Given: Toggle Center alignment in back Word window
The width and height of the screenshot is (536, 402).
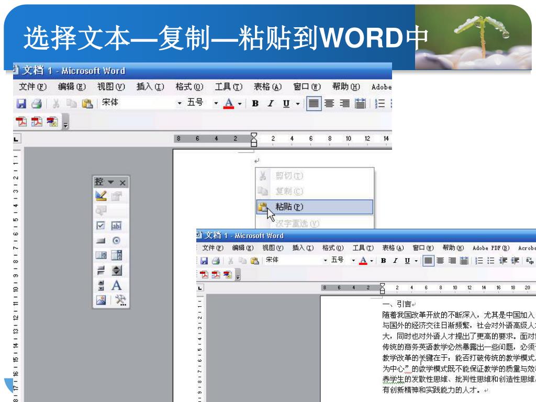Looking at the screenshot, I should (x=329, y=103).
